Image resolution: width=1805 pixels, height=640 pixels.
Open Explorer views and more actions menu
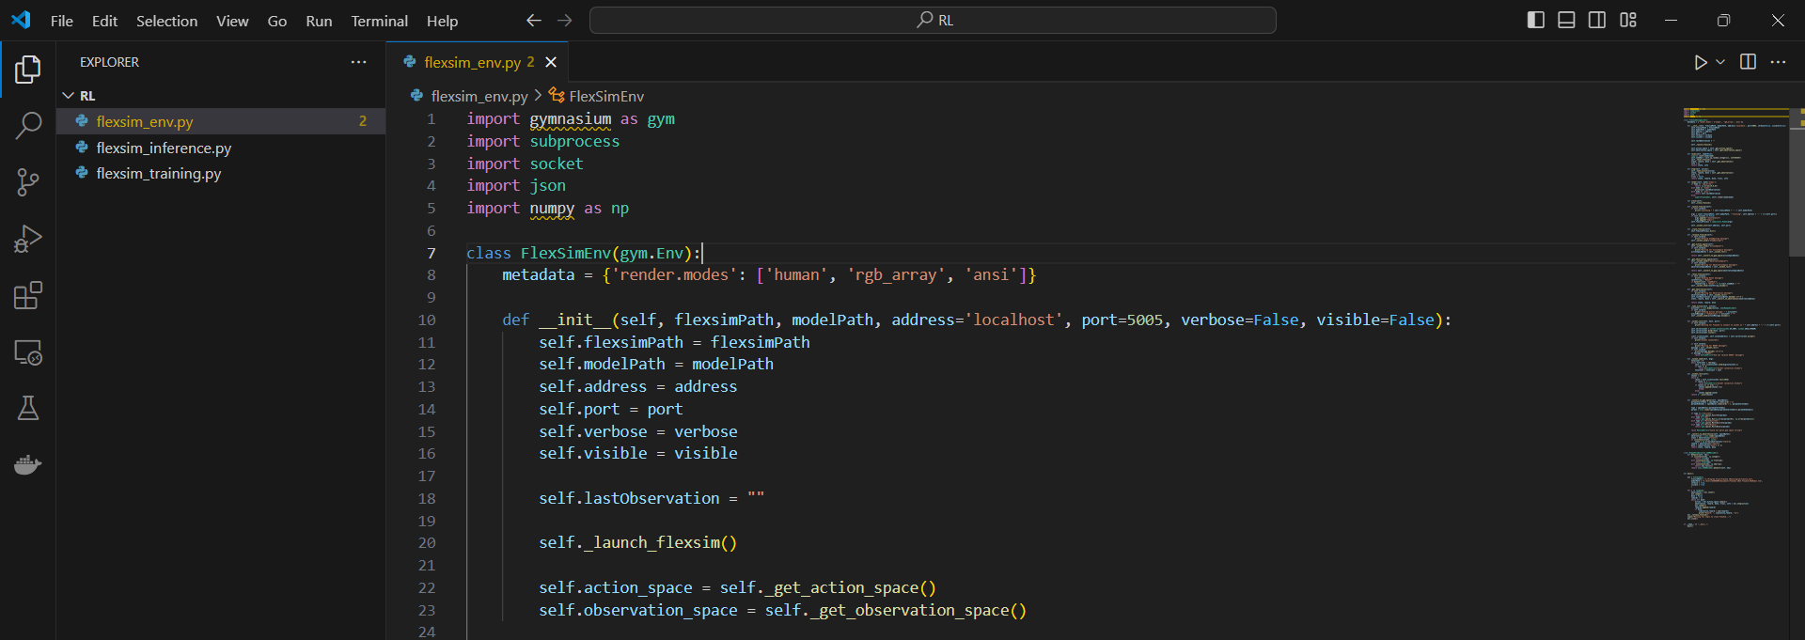358,62
